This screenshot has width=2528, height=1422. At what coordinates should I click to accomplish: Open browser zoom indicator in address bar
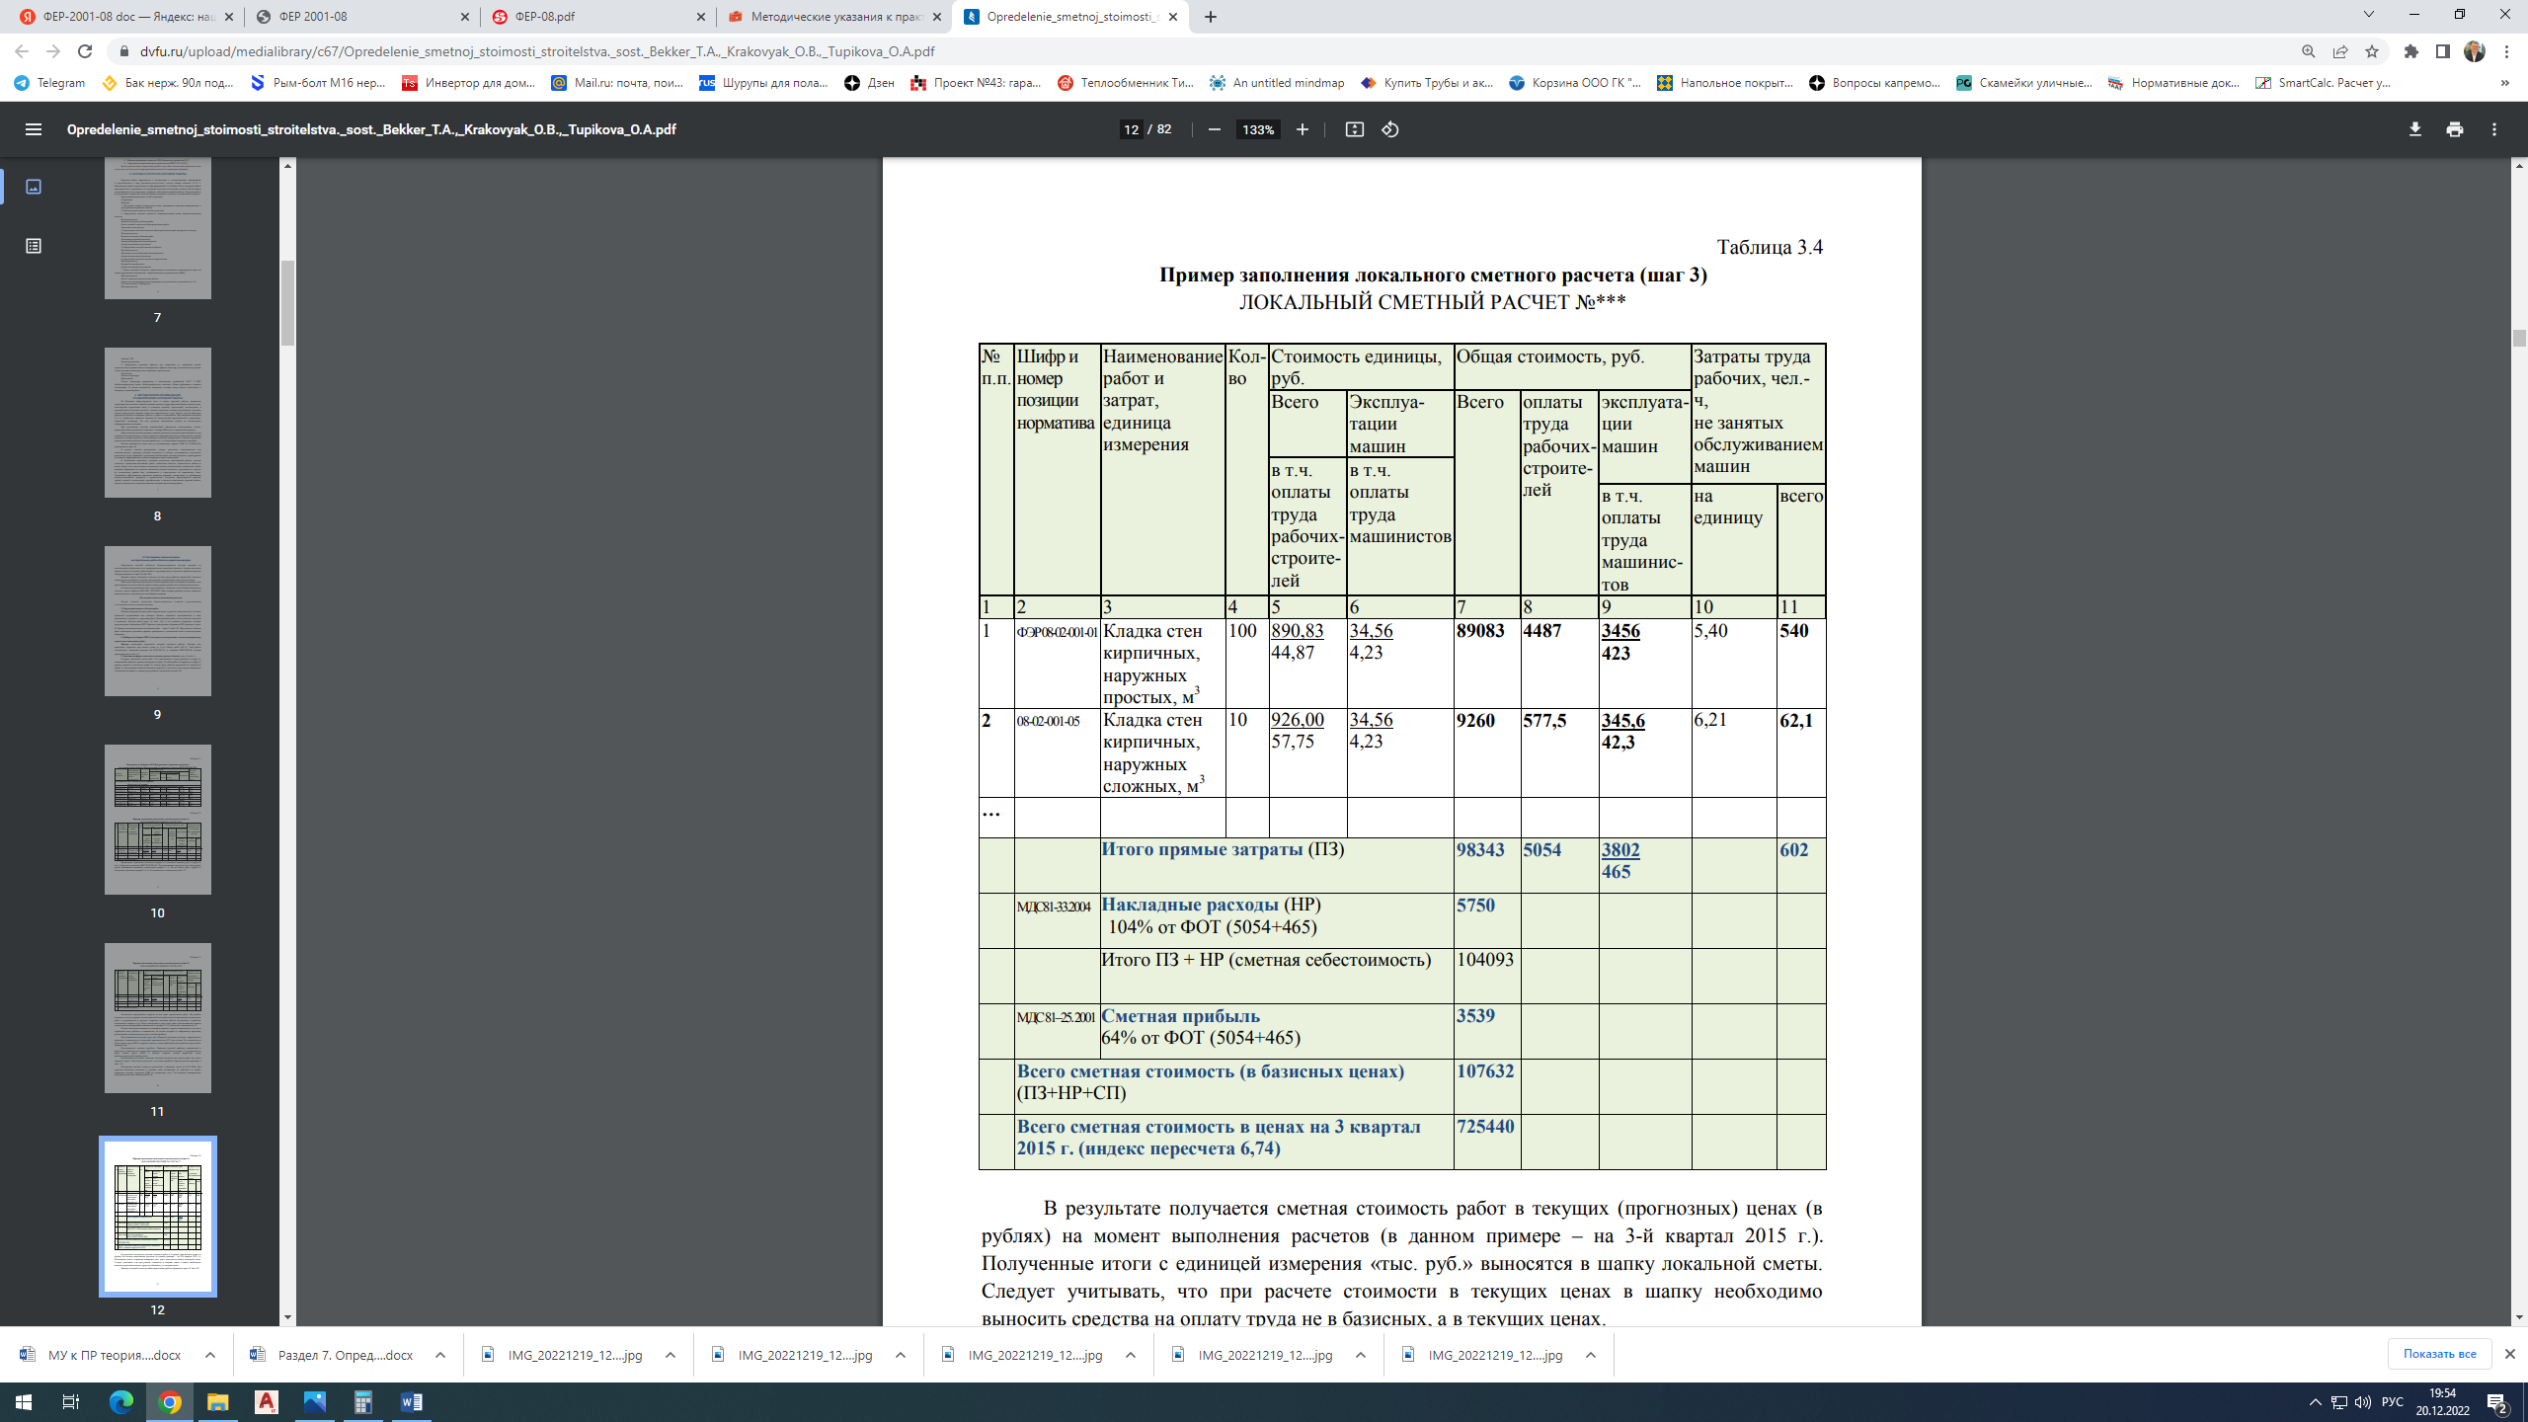[x=2308, y=51]
